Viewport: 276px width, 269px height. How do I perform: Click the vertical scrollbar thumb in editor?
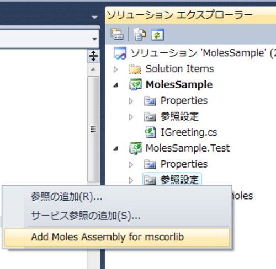click(x=93, y=130)
